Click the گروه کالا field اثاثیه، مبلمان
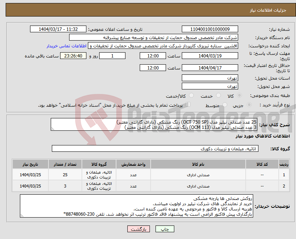Viewport: 296px width, 239px height. [x=155, y=148]
